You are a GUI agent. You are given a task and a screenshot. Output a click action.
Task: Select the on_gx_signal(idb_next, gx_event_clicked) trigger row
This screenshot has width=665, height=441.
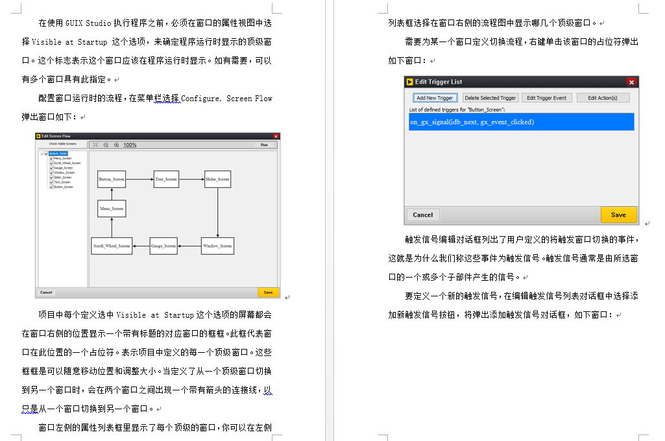click(521, 122)
